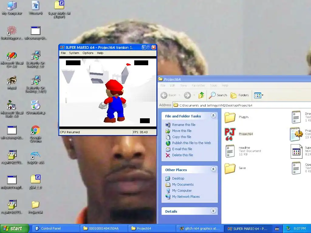The width and height of the screenshot is (311, 233).
Task: Collapse File and Folder Tasks panel
Action: [214, 116]
